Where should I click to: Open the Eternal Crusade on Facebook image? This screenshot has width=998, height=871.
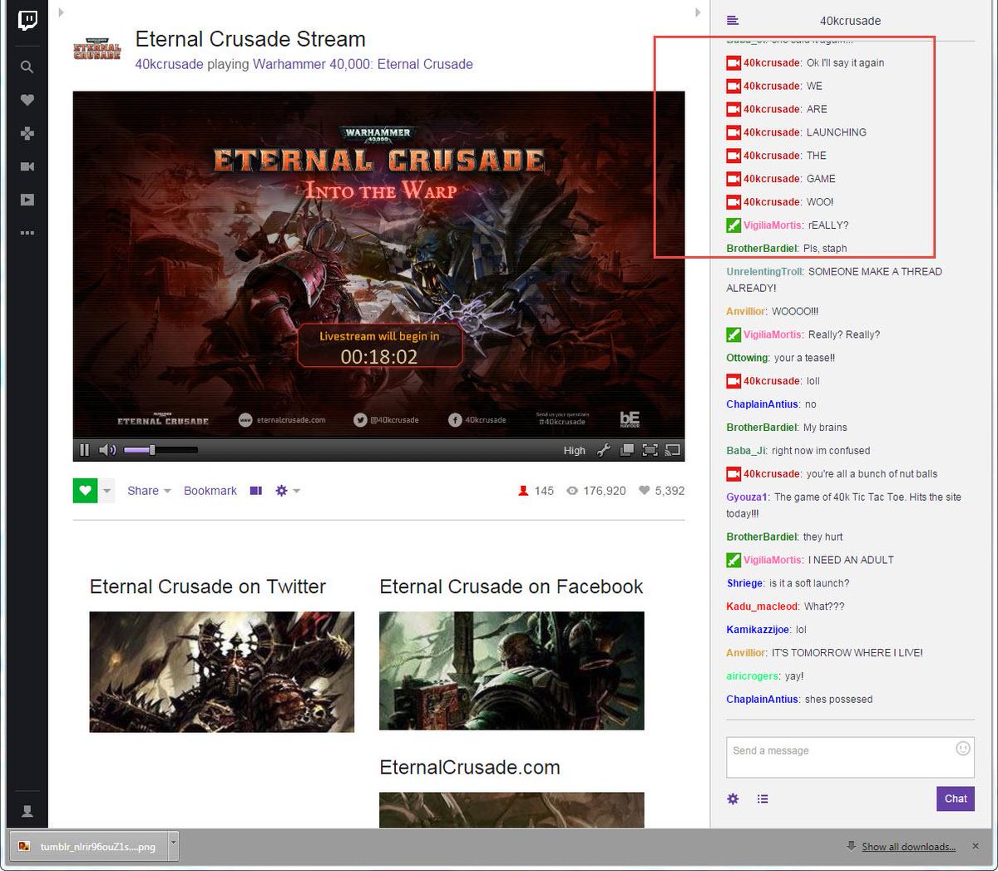tap(511, 671)
